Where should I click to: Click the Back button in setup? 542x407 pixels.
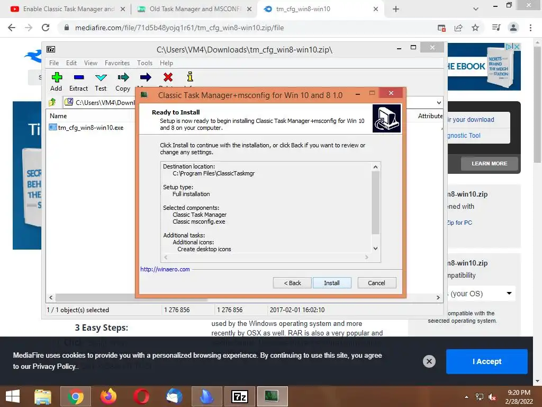pyautogui.click(x=292, y=283)
